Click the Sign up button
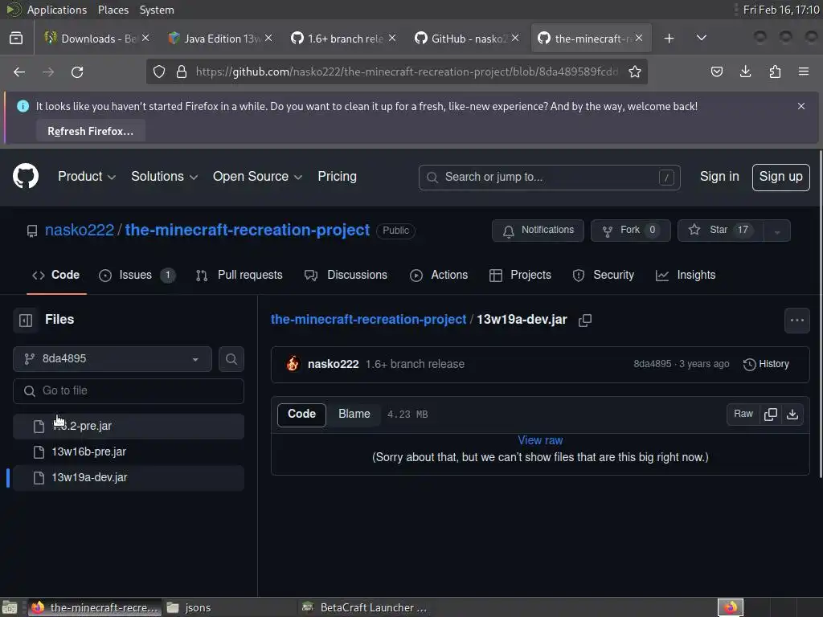Viewport: 823px width, 617px height. tap(780, 178)
